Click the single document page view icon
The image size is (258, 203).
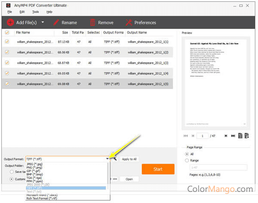pos(240,136)
